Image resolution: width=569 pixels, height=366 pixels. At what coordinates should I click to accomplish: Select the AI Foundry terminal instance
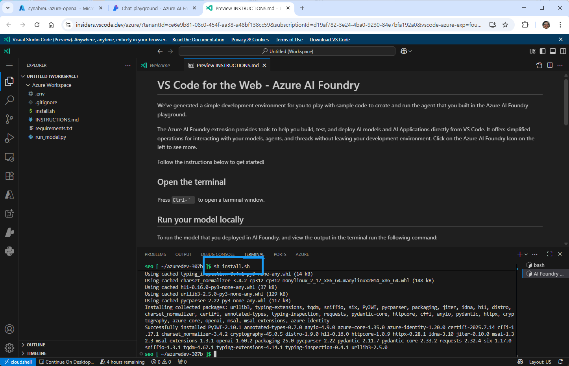(545, 274)
